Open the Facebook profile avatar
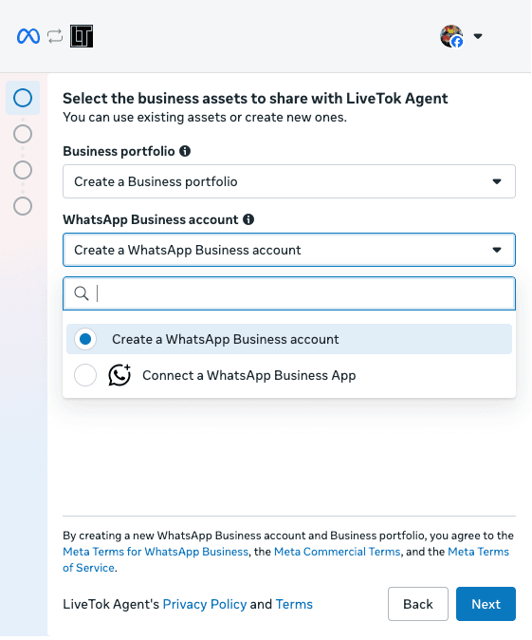Screen dimensions: 532x640 451,36
